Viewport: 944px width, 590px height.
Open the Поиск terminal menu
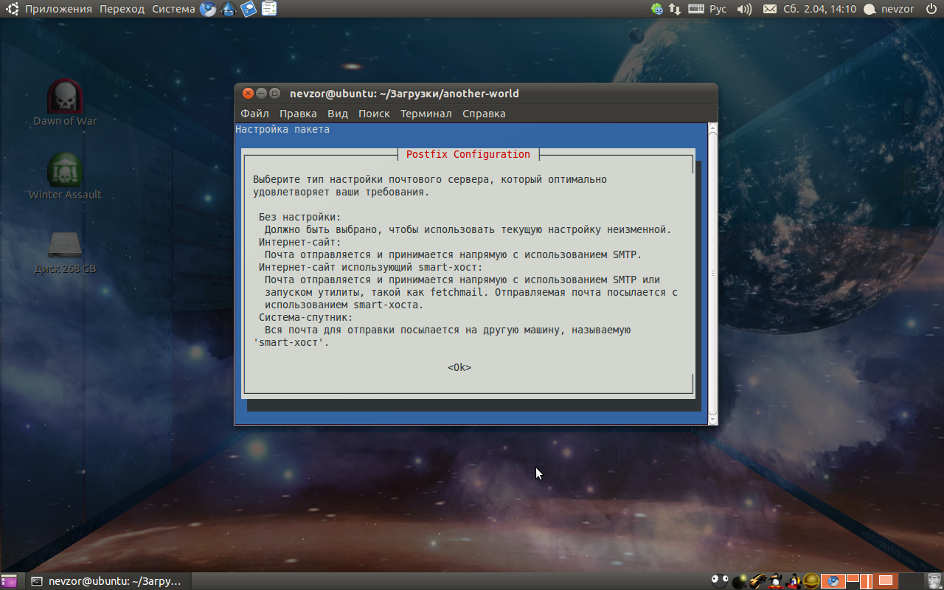[374, 114]
